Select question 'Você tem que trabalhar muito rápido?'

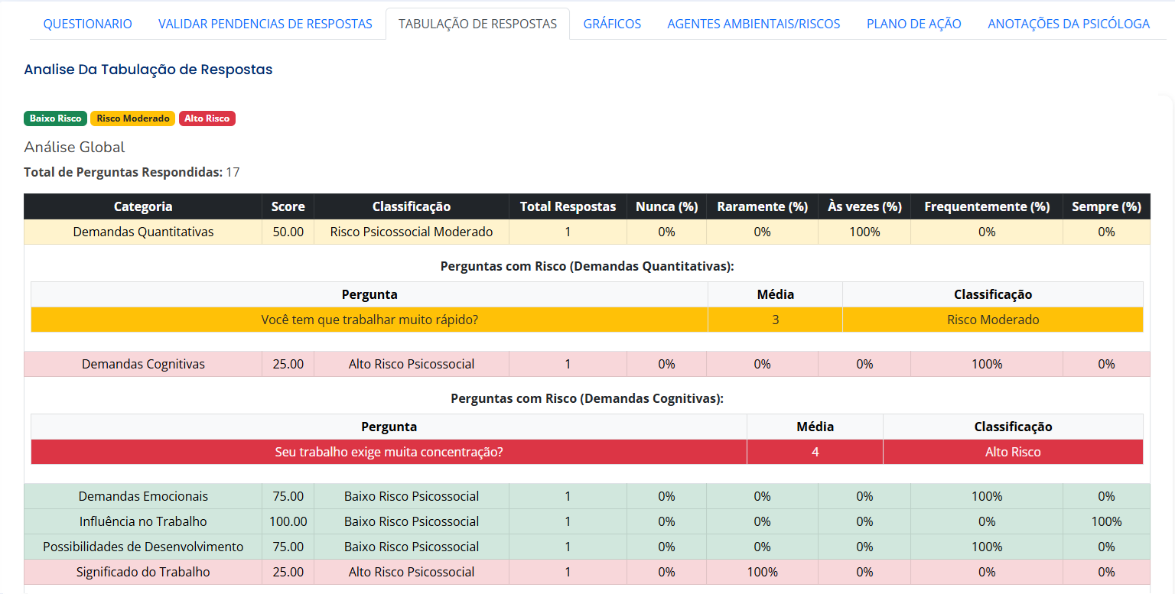coord(369,320)
